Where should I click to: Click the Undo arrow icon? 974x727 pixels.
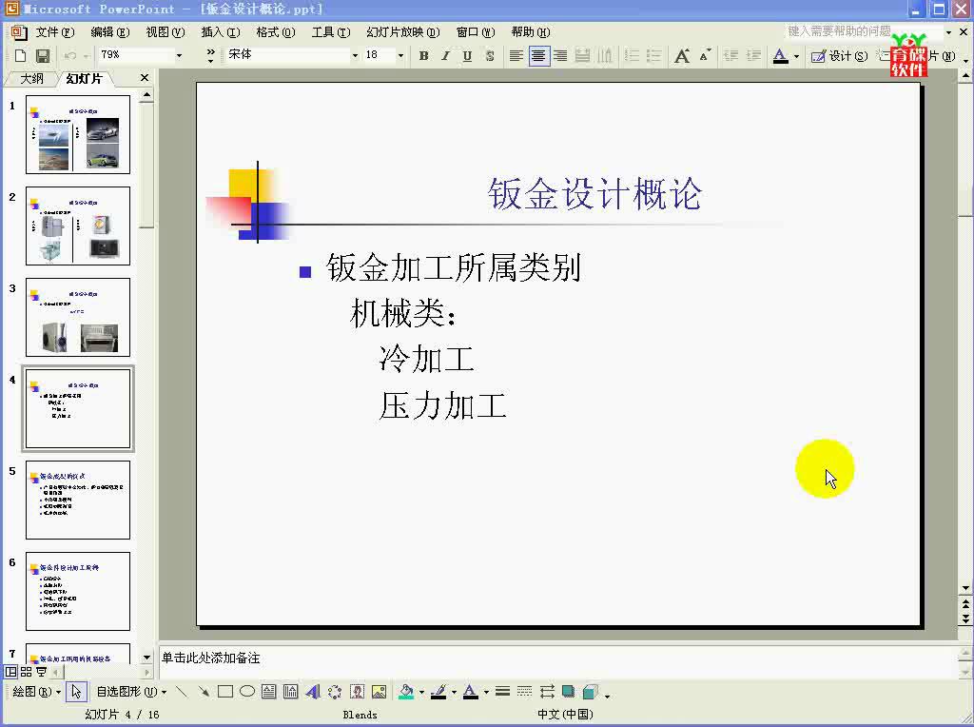pos(70,55)
